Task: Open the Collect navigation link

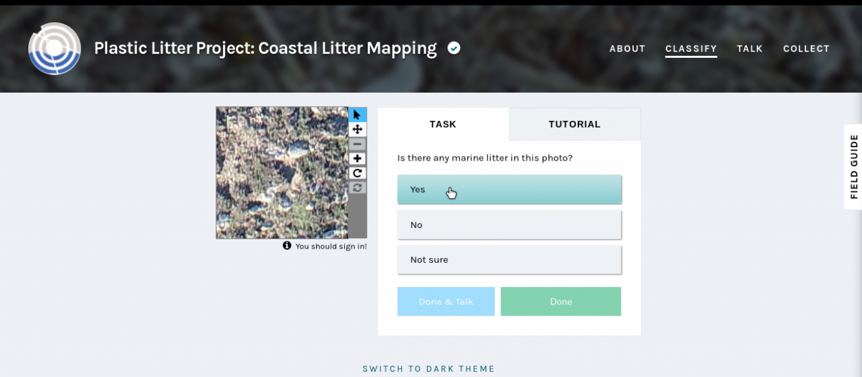Action: tap(806, 49)
